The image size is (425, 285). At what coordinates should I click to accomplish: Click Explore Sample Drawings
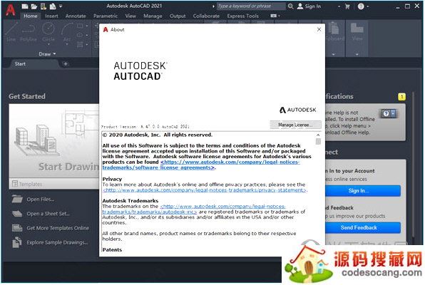pyautogui.click(x=57, y=242)
